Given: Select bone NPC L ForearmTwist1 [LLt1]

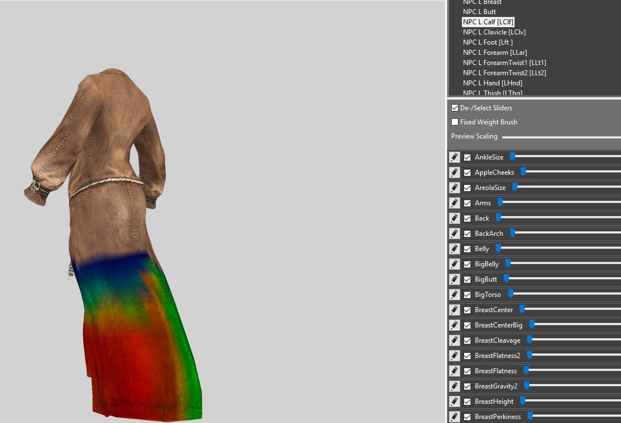Looking at the screenshot, I should (x=504, y=63).
